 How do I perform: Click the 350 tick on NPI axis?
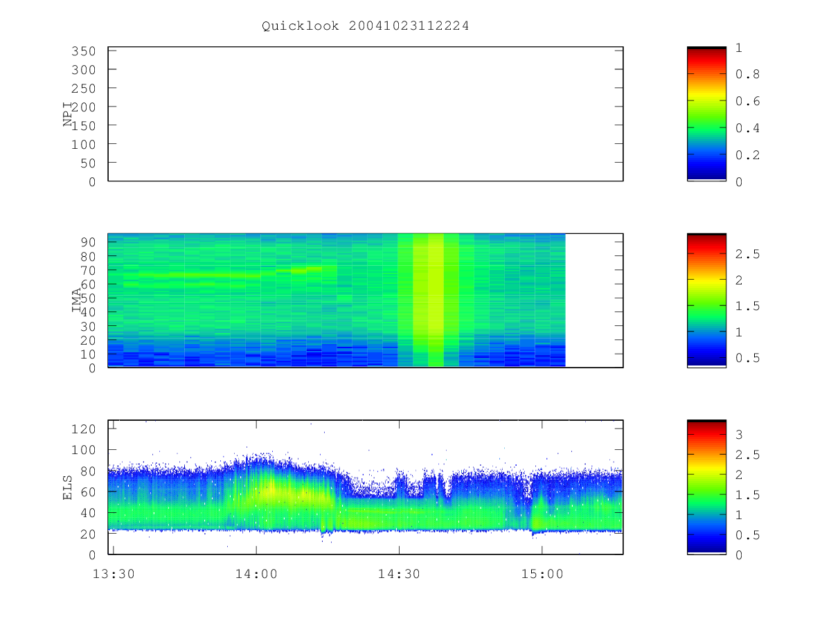pos(82,51)
